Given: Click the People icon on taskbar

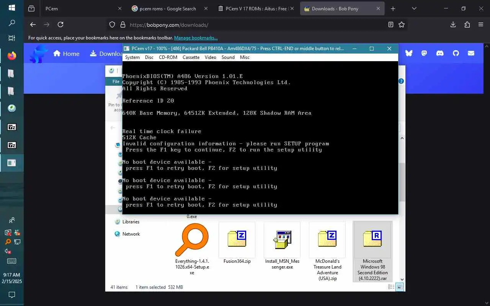Looking at the screenshot, I should click(12, 220).
